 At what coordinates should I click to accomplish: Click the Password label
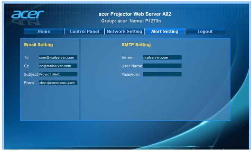pyautogui.click(x=131, y=74)
